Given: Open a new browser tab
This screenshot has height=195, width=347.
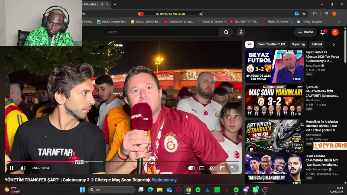Looking at the screenshot, I should coord(115,4).
